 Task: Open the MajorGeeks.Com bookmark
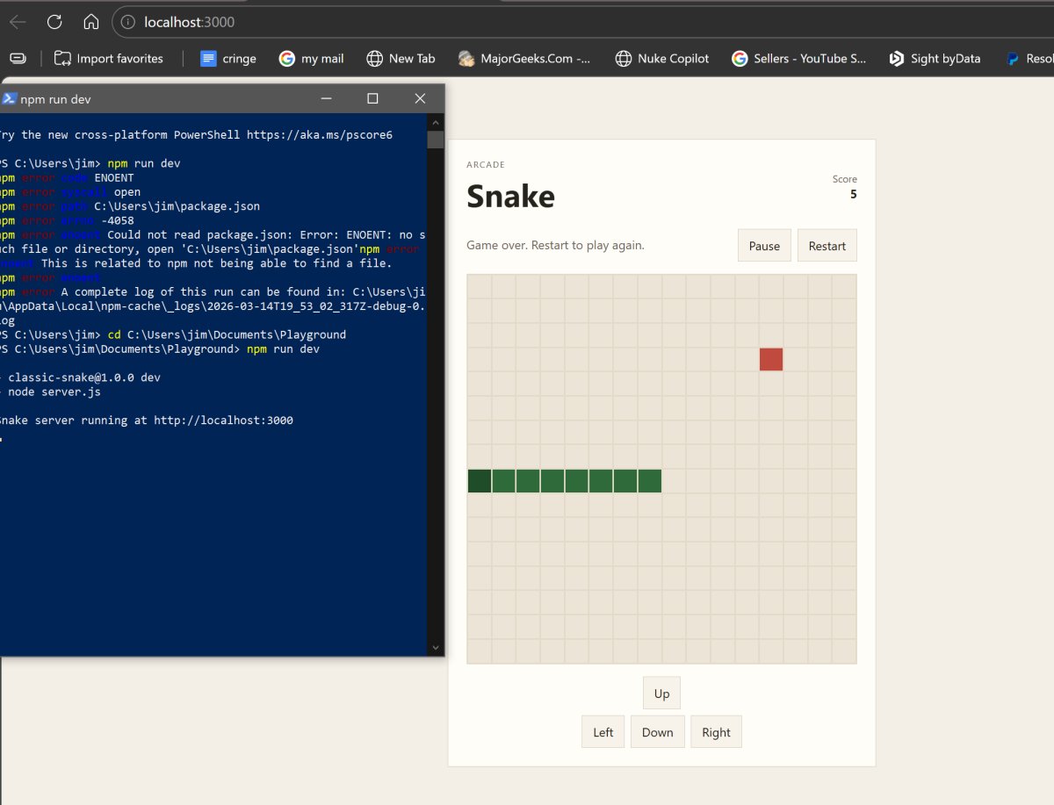(525, 59)
